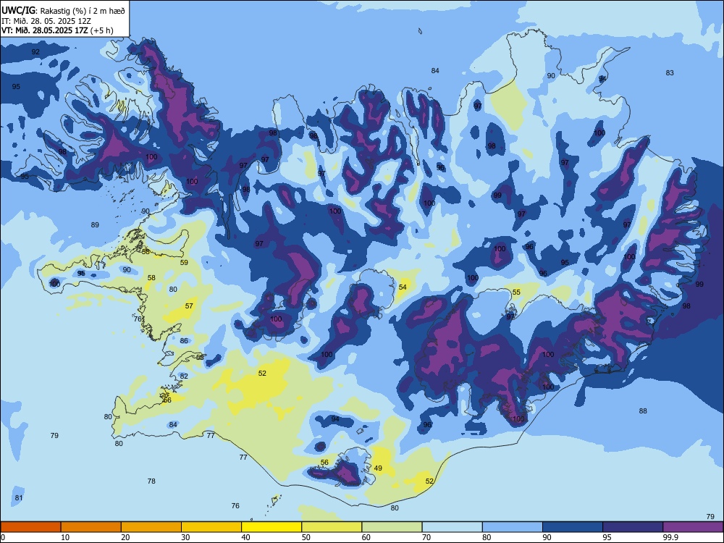Viewport: 724px width, 543px height.
Task: Choose the dark blue 90–95 legend band
Action: coord(573,527)
